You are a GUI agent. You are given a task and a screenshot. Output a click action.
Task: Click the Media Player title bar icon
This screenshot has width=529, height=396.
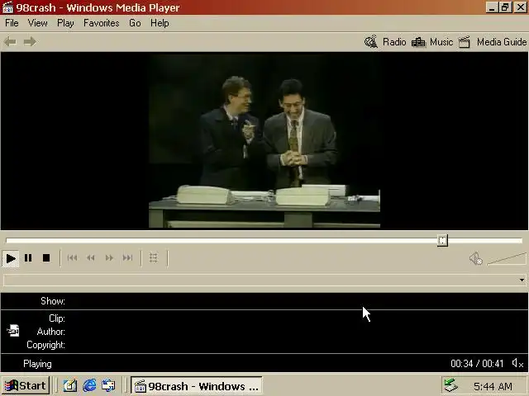pyautogui.click(x=7, y=7)
